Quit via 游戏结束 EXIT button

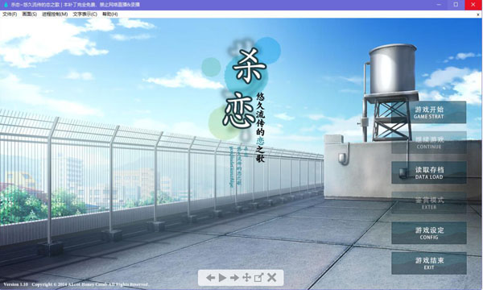tap(429, 263)
